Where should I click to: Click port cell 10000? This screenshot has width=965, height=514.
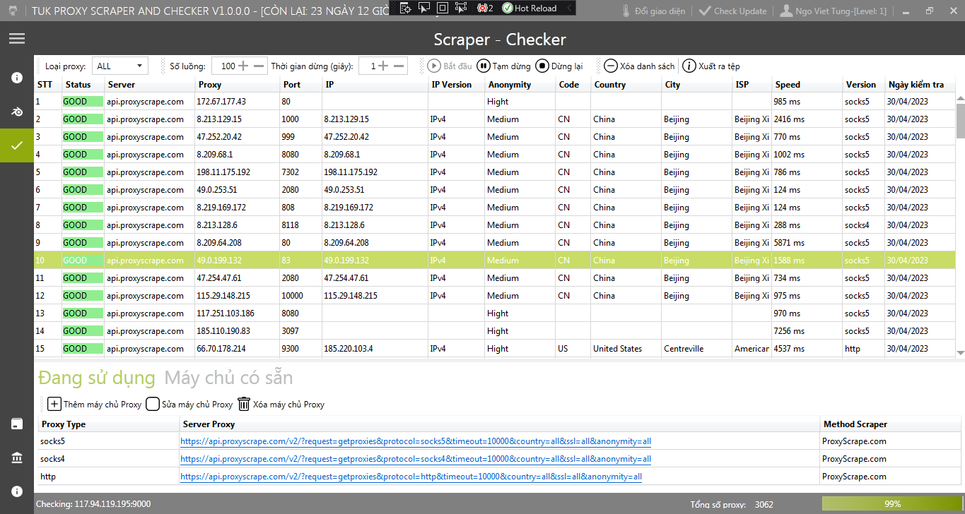300,296
